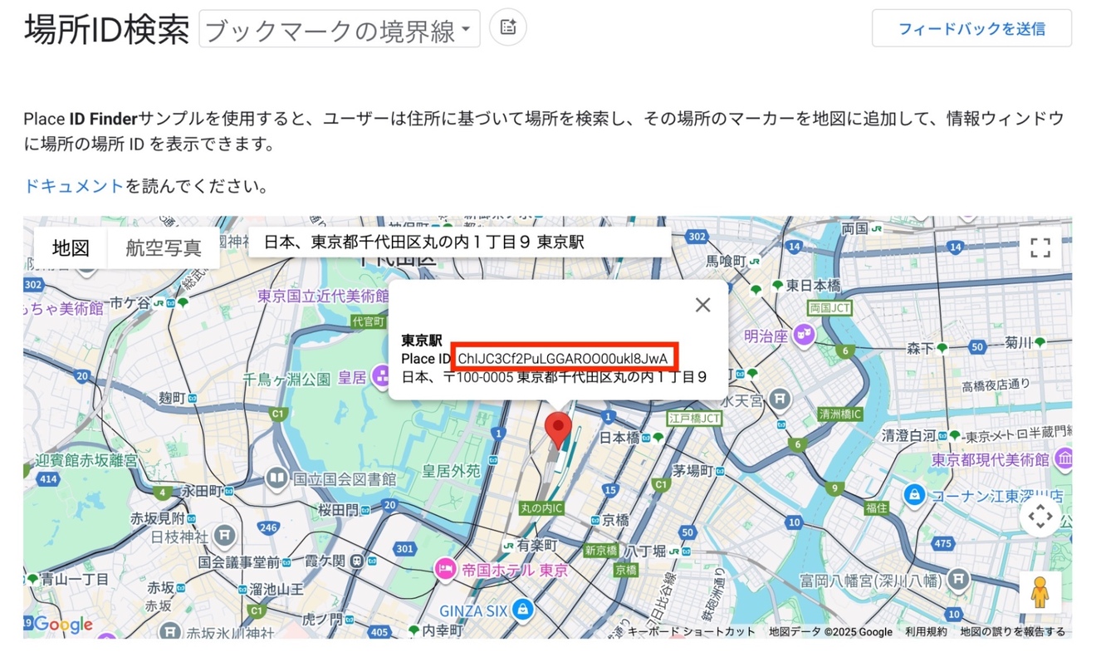1096x652 pixels.
Task: Click 皇居 landmark icon
Action: tap(379, 378)
